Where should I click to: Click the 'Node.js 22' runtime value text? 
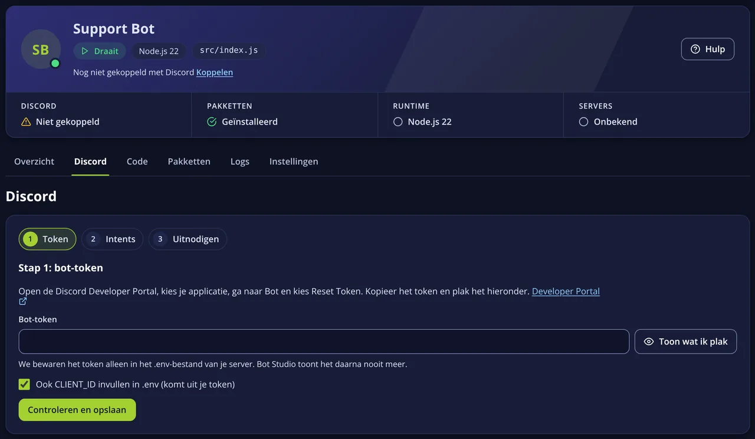click(x=430, y=122)
